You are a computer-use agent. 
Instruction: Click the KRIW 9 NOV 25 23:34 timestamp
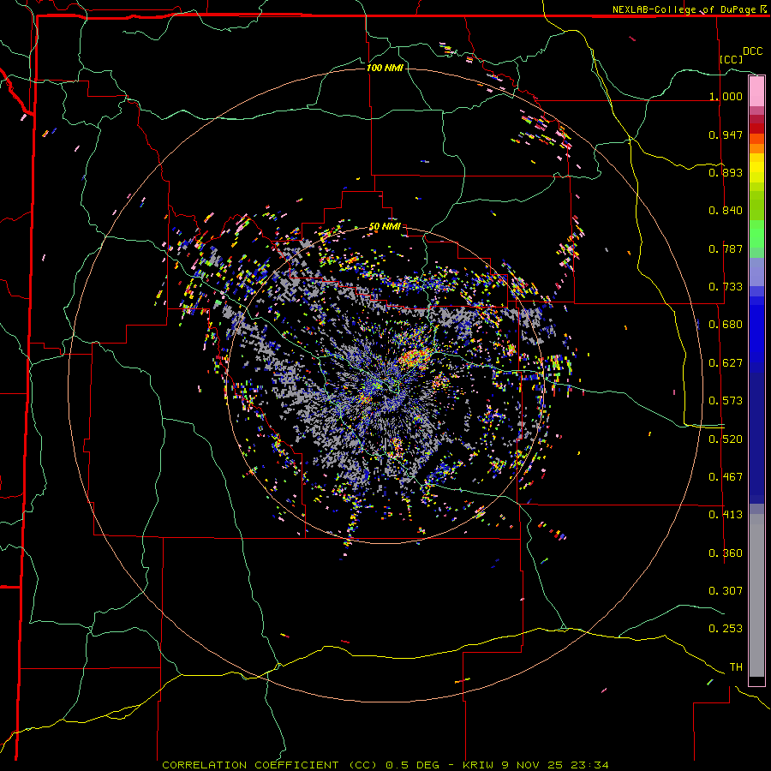tap(535, 765)
